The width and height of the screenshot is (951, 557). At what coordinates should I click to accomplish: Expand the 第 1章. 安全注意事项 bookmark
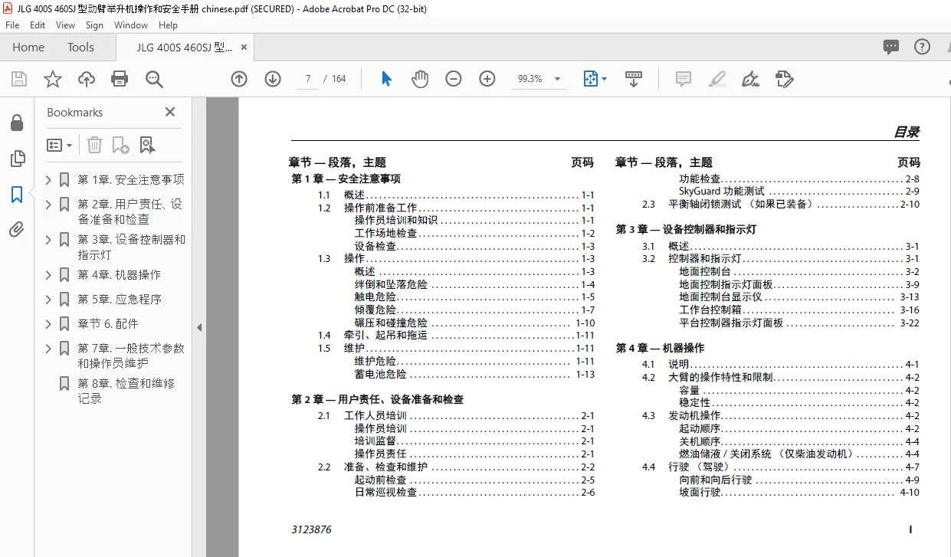[48, 180]
